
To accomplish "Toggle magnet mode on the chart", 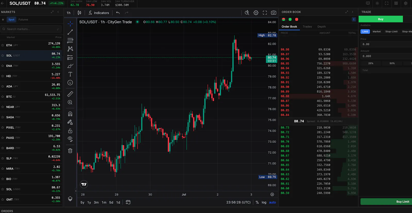I will (x=70, y=114).
